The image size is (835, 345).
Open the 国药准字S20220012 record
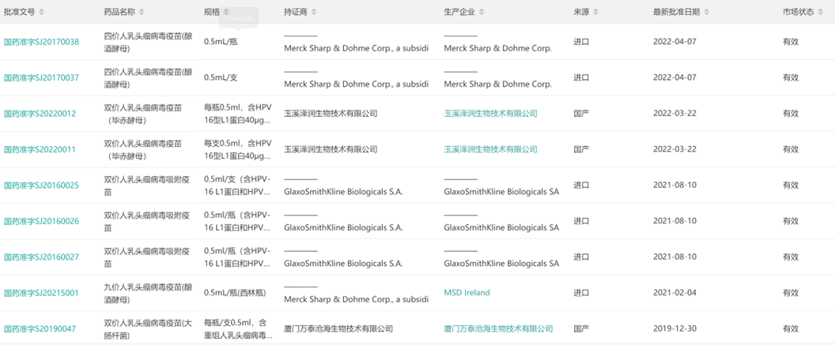coord(40,114)
